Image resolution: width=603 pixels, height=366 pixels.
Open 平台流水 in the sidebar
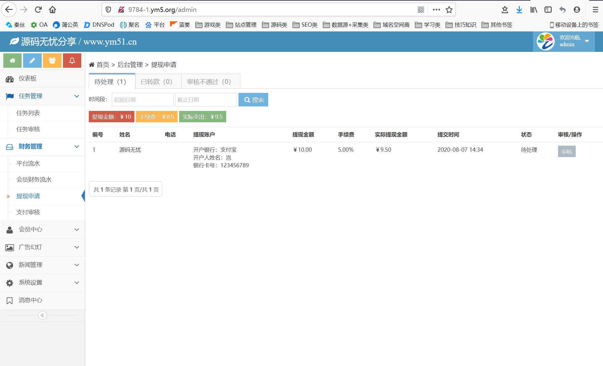(28, 164)
